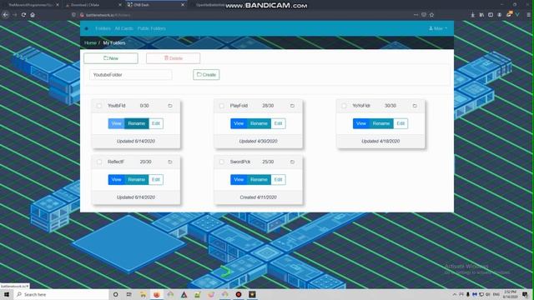Image resolution: width=534 pixels, height=300 pixels.
Task: Open Public Folders in the navbar
Action: 152,28
